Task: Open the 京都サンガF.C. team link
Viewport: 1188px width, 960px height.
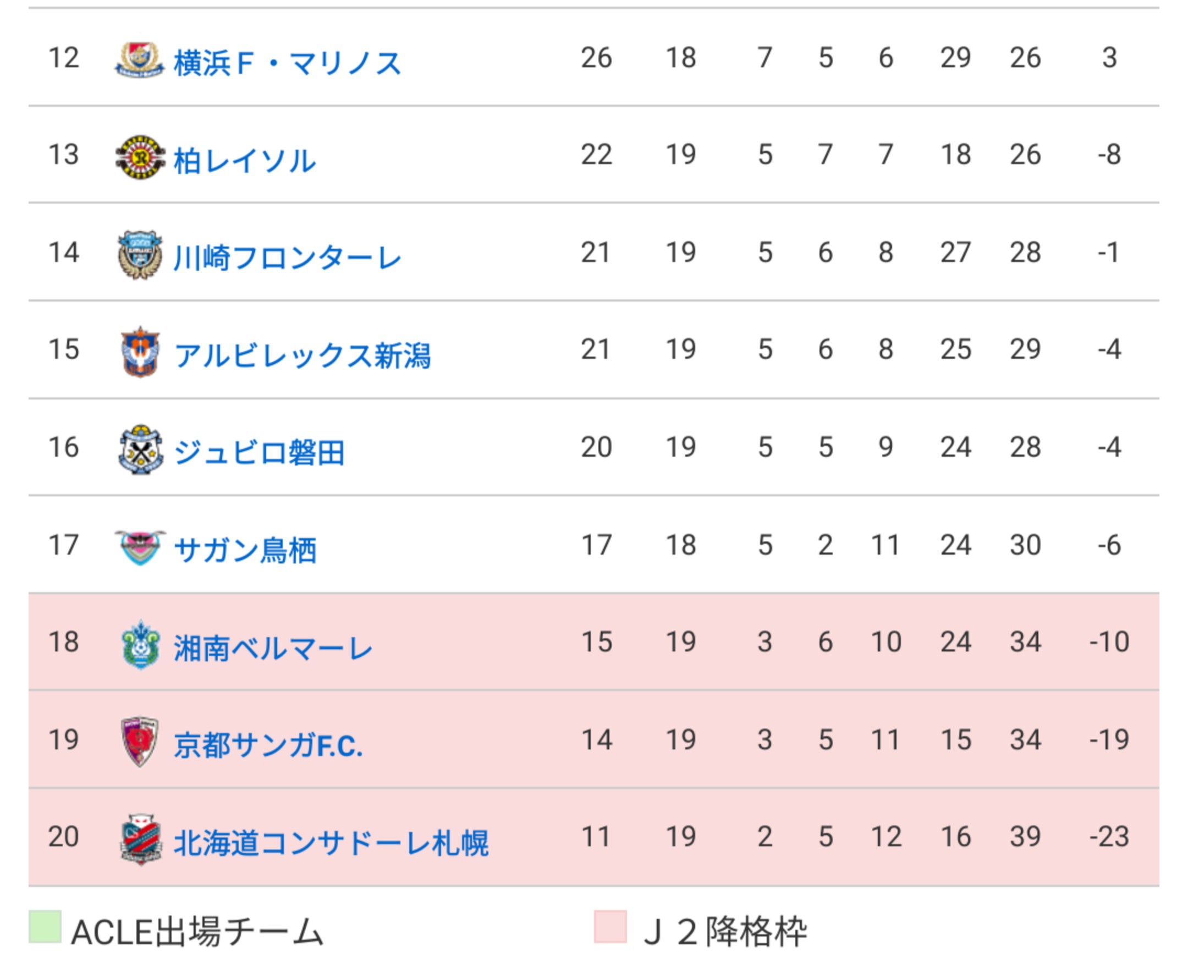Action: click(x=268, y=745)
